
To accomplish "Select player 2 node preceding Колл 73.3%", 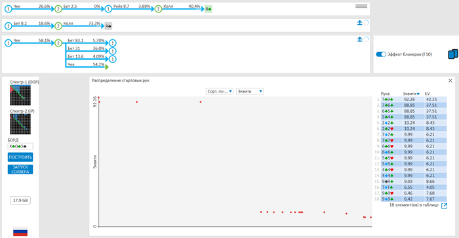I will (58, 26).
